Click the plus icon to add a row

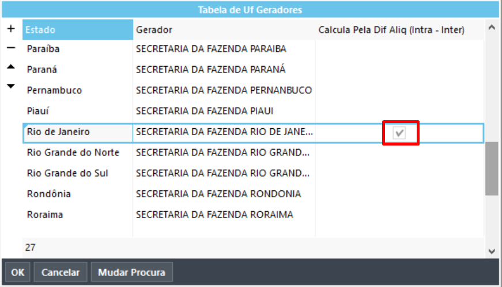click(10, 28)
